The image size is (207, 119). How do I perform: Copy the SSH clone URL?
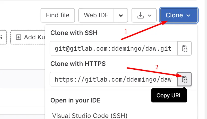pos(184,49)
